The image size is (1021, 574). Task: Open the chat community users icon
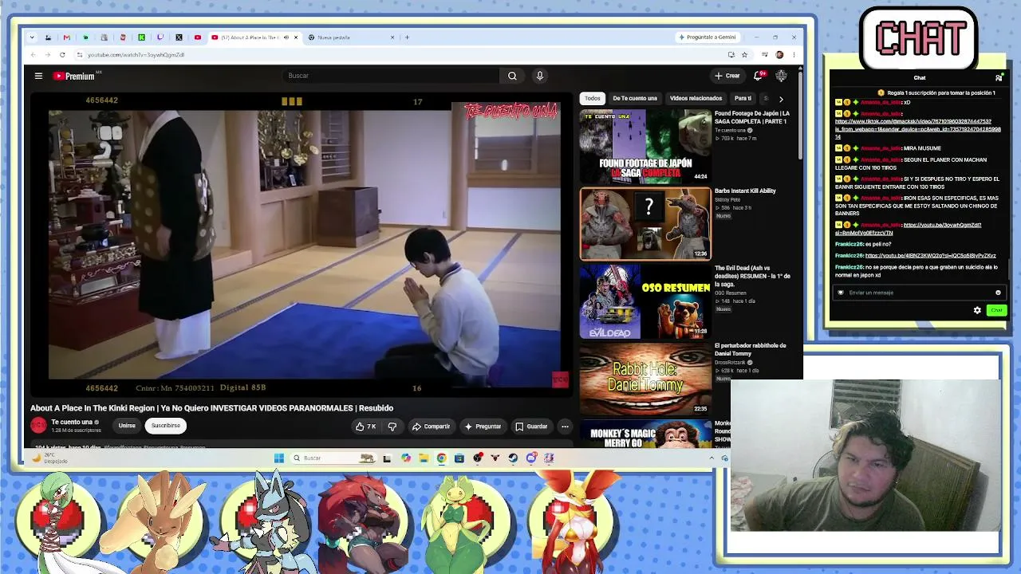click(999, 77)
